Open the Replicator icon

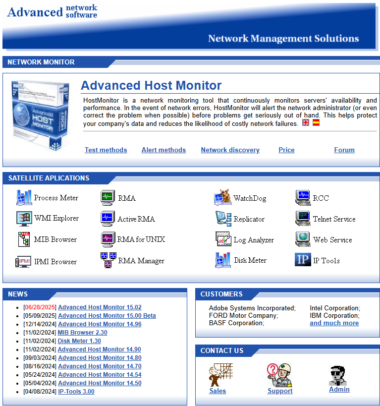coord(223,219)
